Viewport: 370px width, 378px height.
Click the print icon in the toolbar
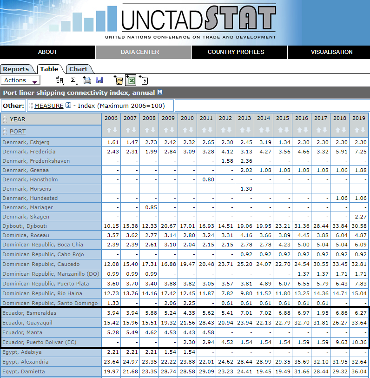coord(87,80)
